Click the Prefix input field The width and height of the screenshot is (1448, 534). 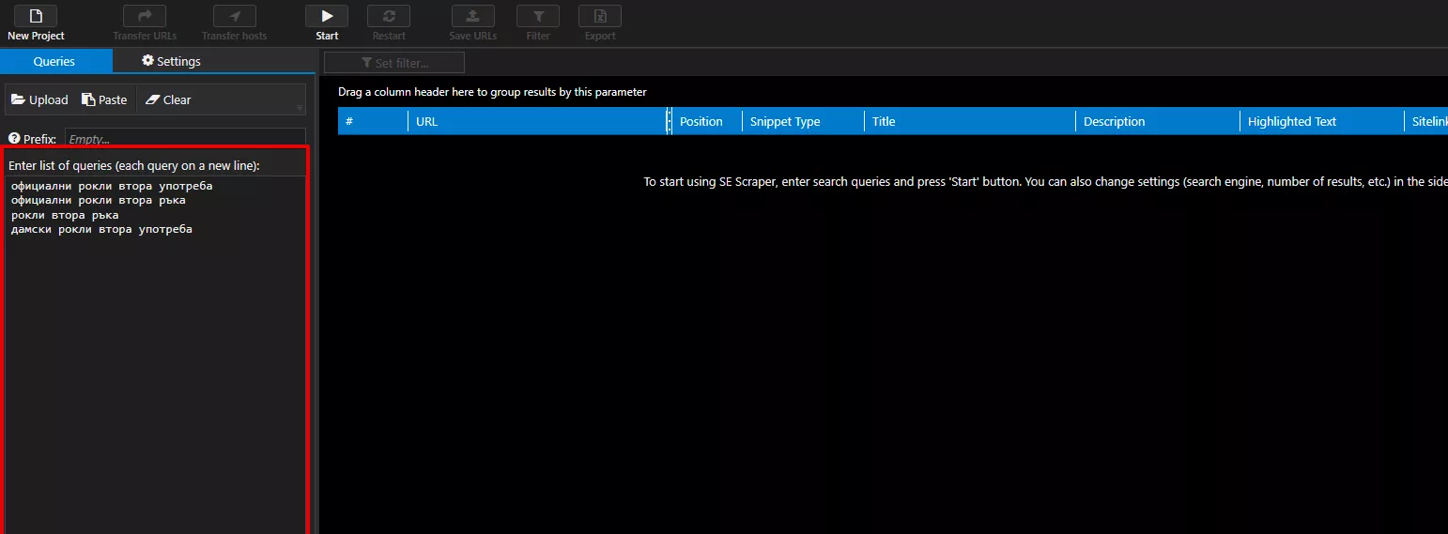pos(185,138)
